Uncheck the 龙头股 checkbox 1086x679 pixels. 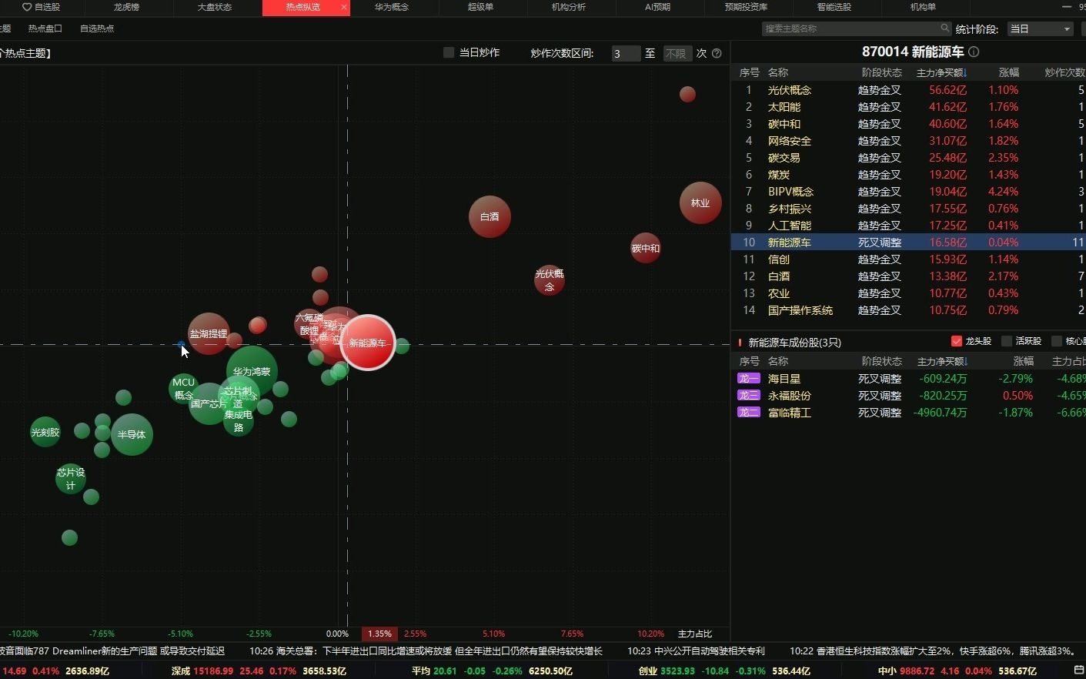tap(957, 341)
